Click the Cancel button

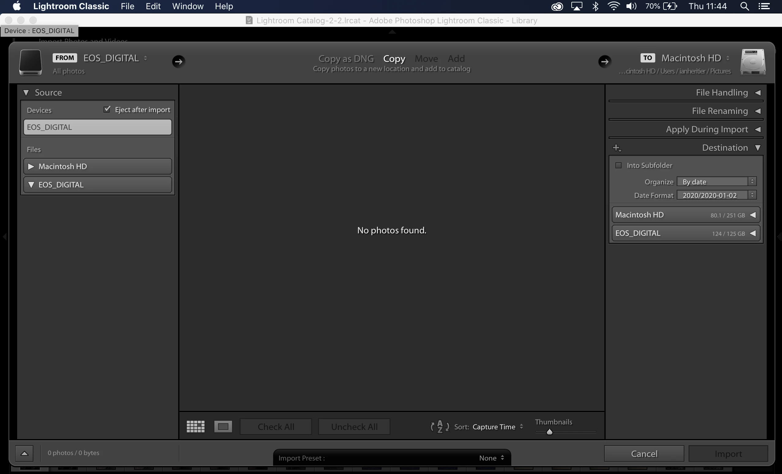(x=644, y=454)
